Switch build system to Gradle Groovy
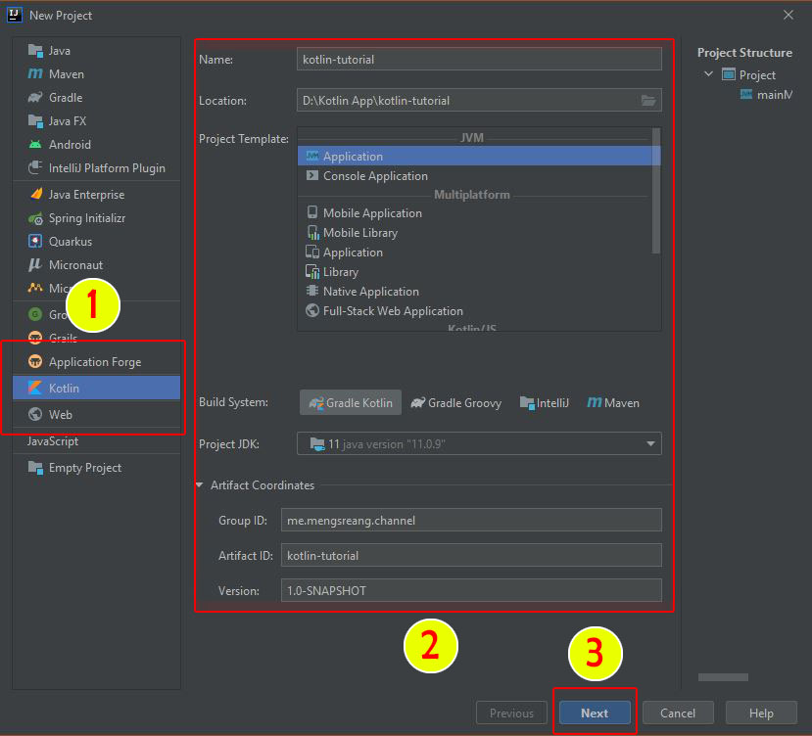Screen dimensions: 812x736 pyautogui.click(x=455, y=402)
